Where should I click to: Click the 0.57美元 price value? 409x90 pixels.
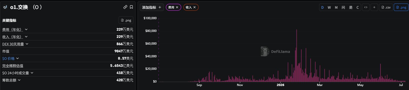click(x=125, y=58)
